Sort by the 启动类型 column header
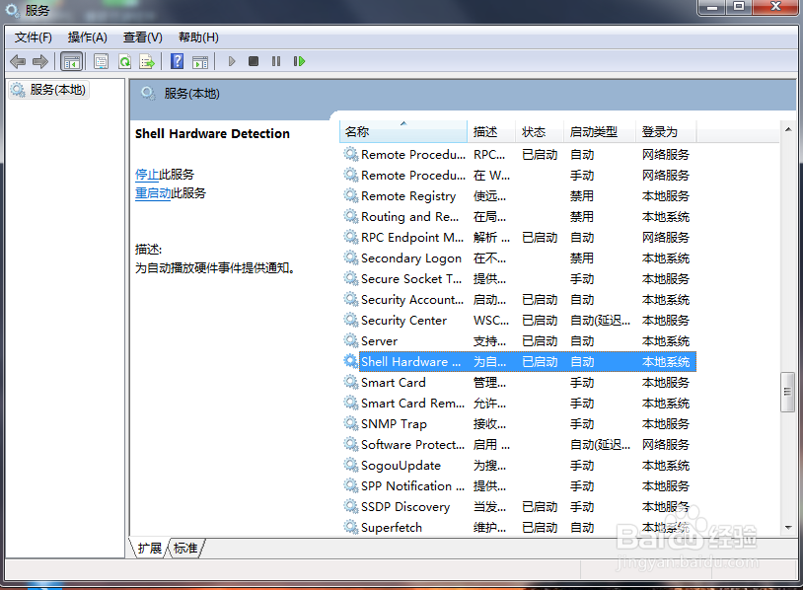The height and width of the screenshot is (590, 803). [599, 132]
